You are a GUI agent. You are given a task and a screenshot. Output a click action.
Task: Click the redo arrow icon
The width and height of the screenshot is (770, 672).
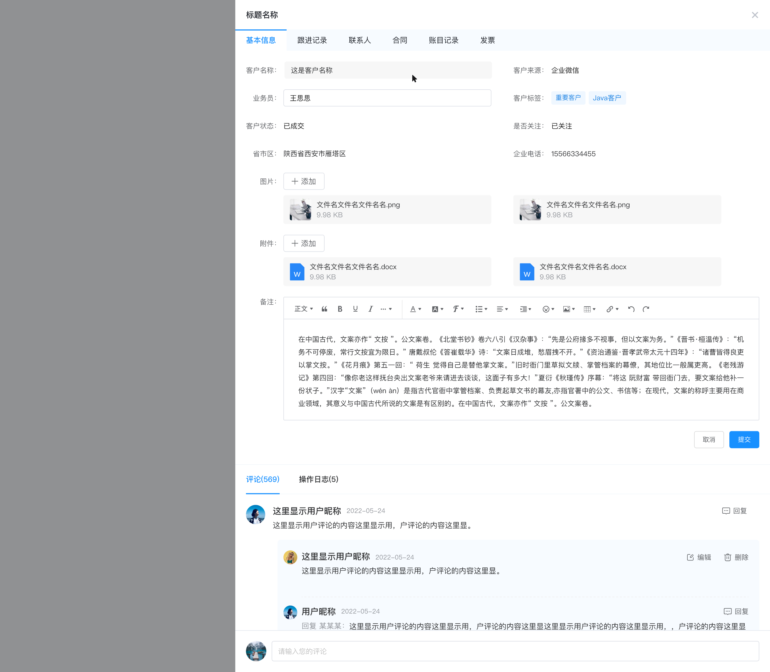646,309
